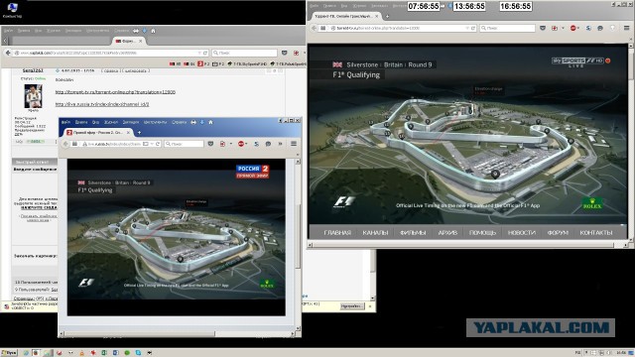Select the Форум tab in the Yaplakal browser

click(x=129, y=41)
